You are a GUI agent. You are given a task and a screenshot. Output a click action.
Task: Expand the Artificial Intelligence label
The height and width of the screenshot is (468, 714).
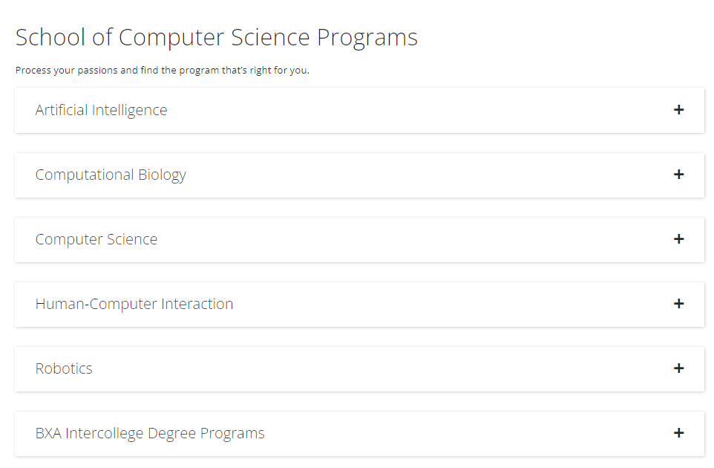coord(101,110)
